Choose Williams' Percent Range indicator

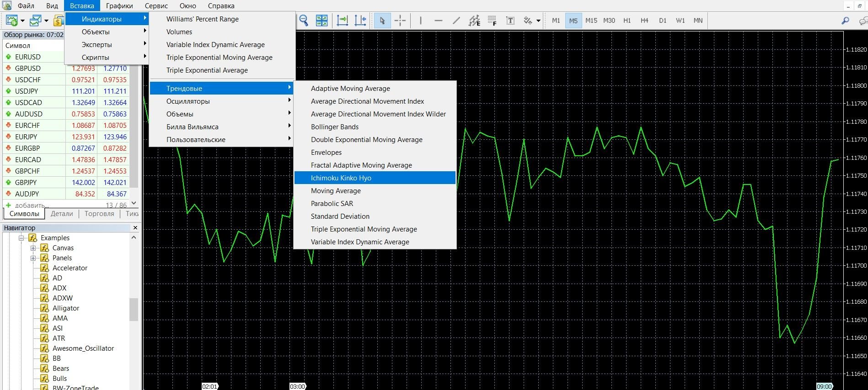[221, 19]
